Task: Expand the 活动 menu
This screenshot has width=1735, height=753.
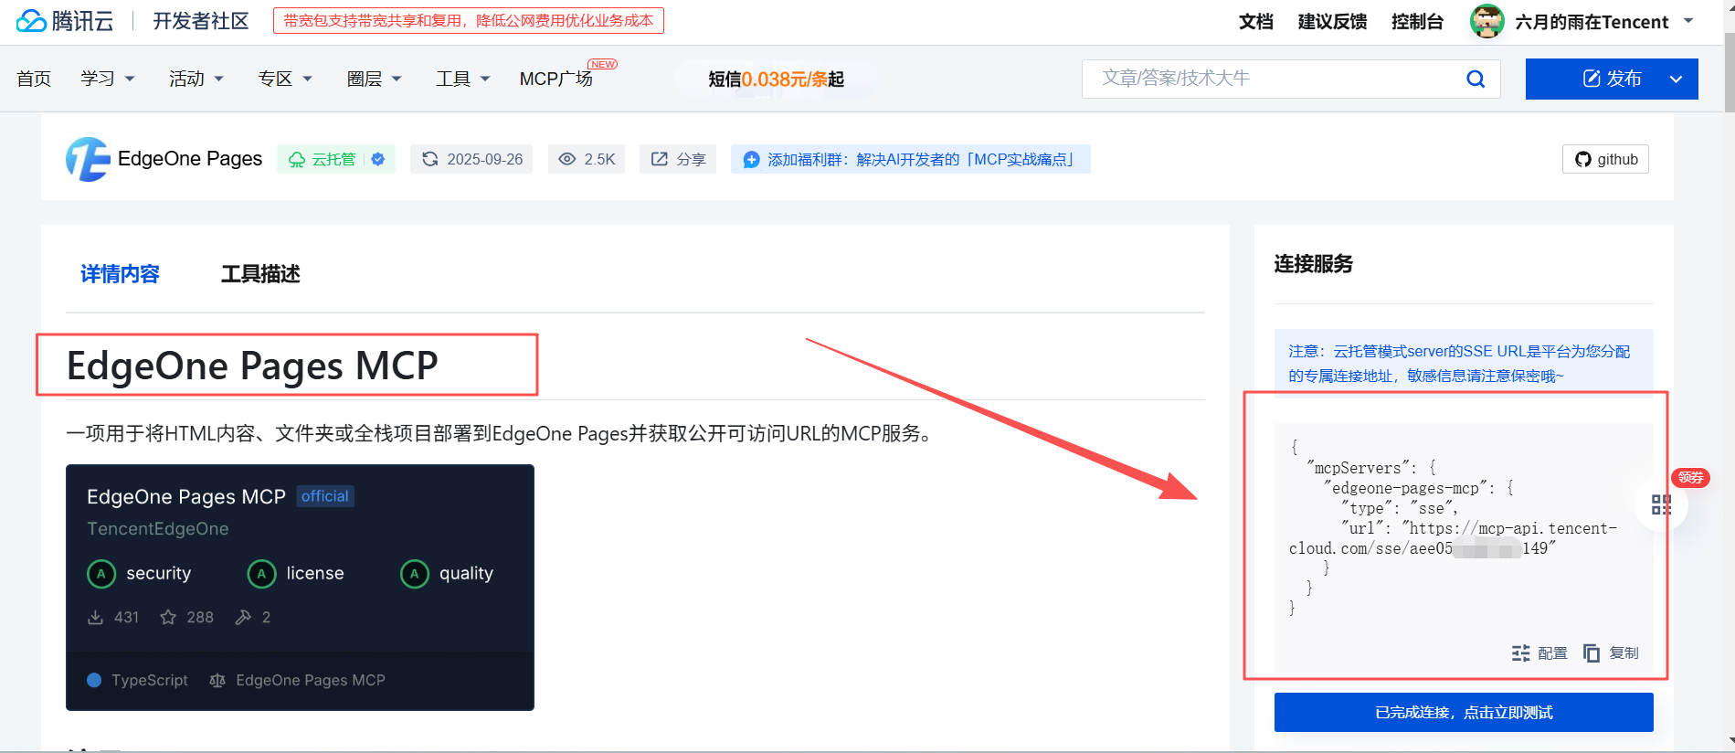Action: (x=196, y=79)
